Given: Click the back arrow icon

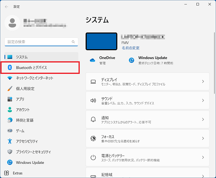Looking at the screenshot, I should click(6, 7).
